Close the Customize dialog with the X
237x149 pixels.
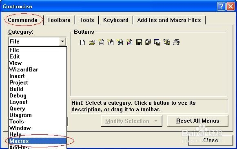[x=230, y=6]
